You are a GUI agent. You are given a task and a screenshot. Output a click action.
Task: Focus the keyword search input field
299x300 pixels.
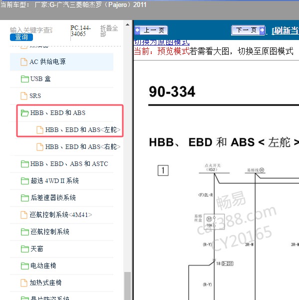(x=31, y=30)
